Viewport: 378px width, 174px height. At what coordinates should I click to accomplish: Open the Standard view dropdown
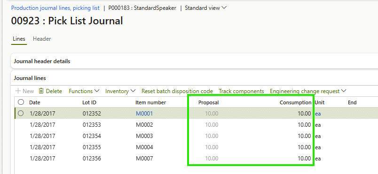tap(205, 8)
